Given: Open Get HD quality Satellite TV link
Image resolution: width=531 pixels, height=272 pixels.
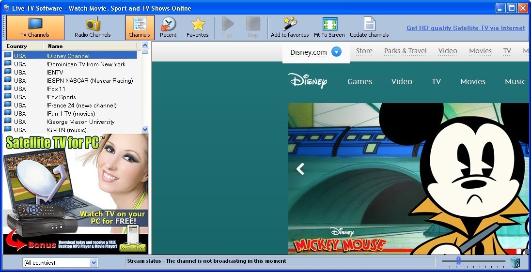Looking at the screenshot, I should (466, 28).
